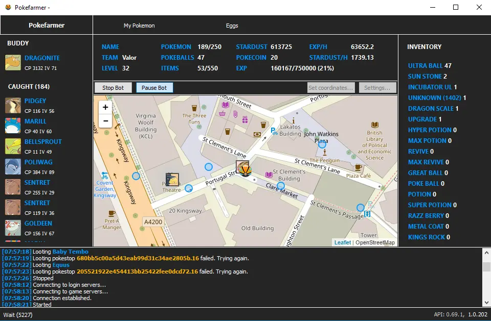
Task: Click the Baby Tembo link in log
Action: tap(71, 252)
